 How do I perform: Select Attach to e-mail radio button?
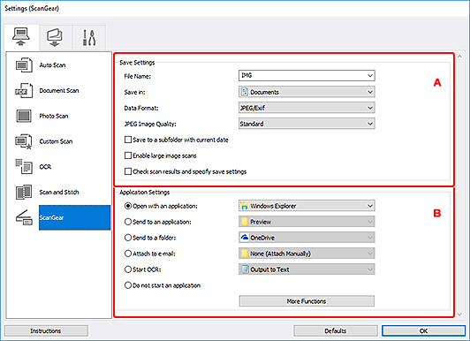[x=128, y=254]
